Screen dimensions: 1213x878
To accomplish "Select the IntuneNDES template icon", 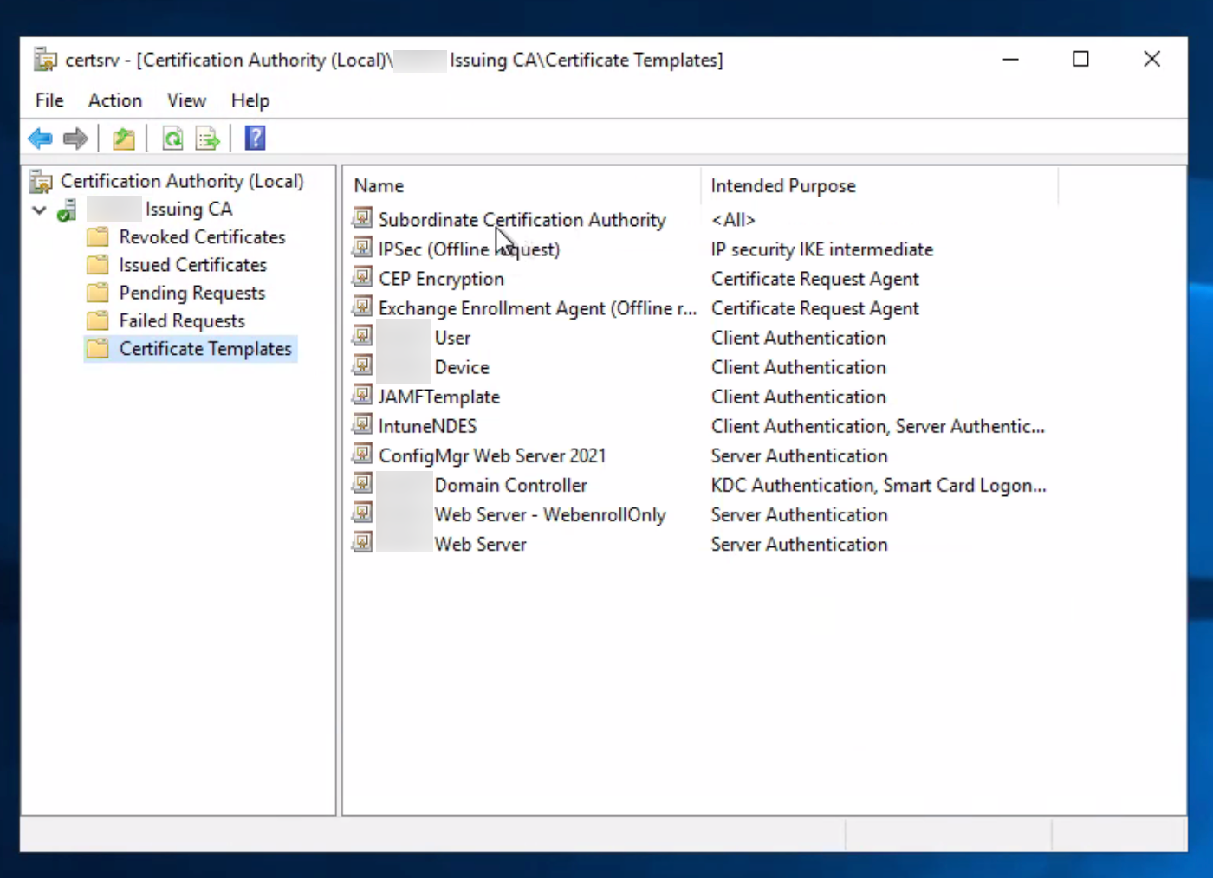I will point(362,426).
